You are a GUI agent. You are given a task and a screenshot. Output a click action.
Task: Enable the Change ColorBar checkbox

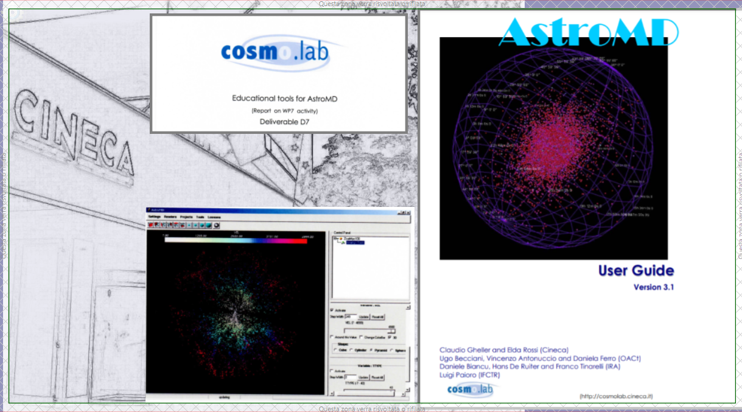pos(361,337)
